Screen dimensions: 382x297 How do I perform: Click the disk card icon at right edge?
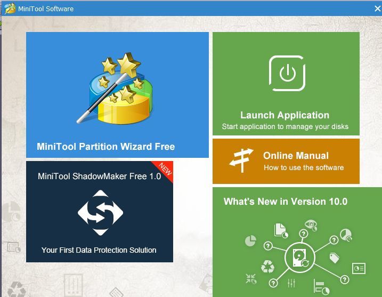coord(359,268)
